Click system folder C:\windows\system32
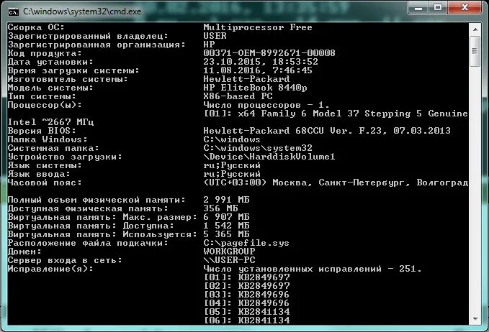This screenshot has height=332, width=489. pos(258,148)
